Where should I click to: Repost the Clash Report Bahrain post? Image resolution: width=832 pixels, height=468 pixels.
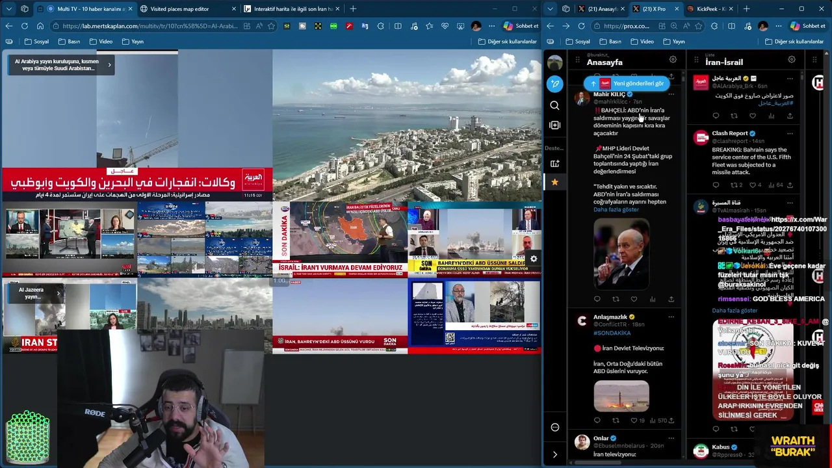click(734, 185)
